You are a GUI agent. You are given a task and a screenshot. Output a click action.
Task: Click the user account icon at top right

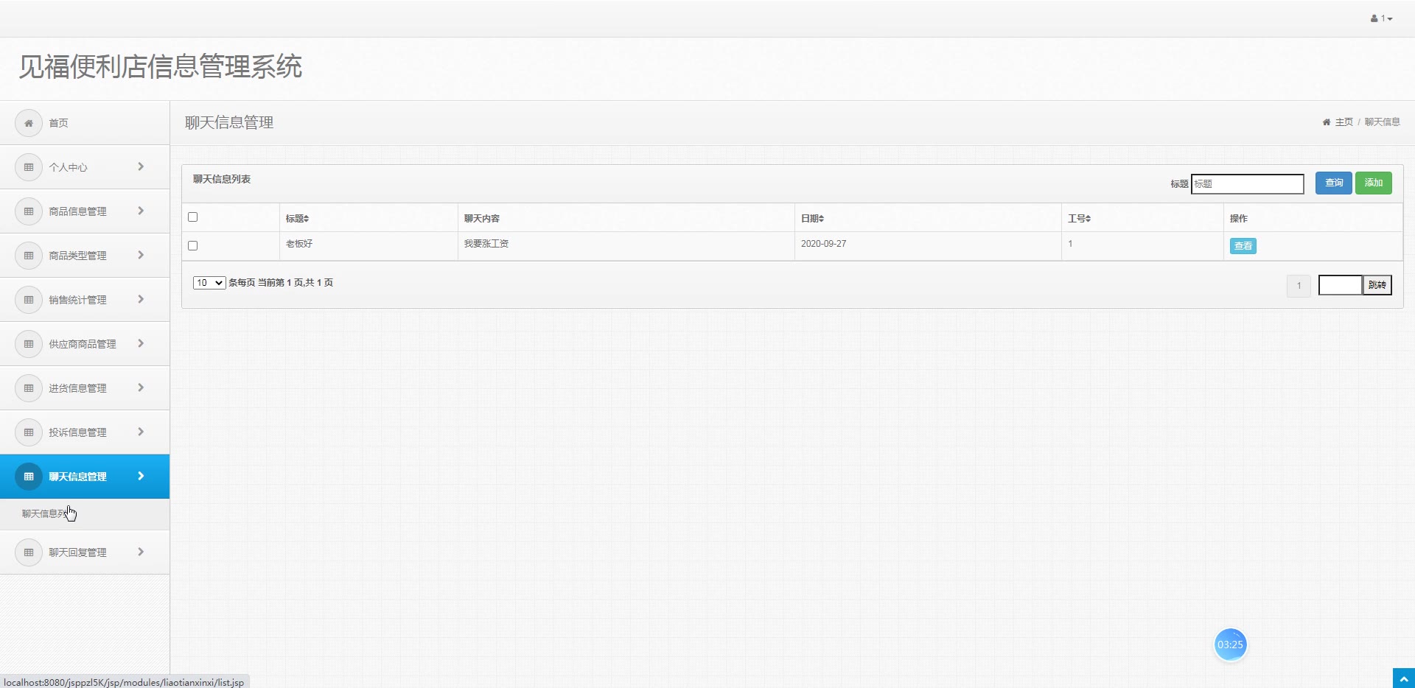click(x=1374, y=18)
